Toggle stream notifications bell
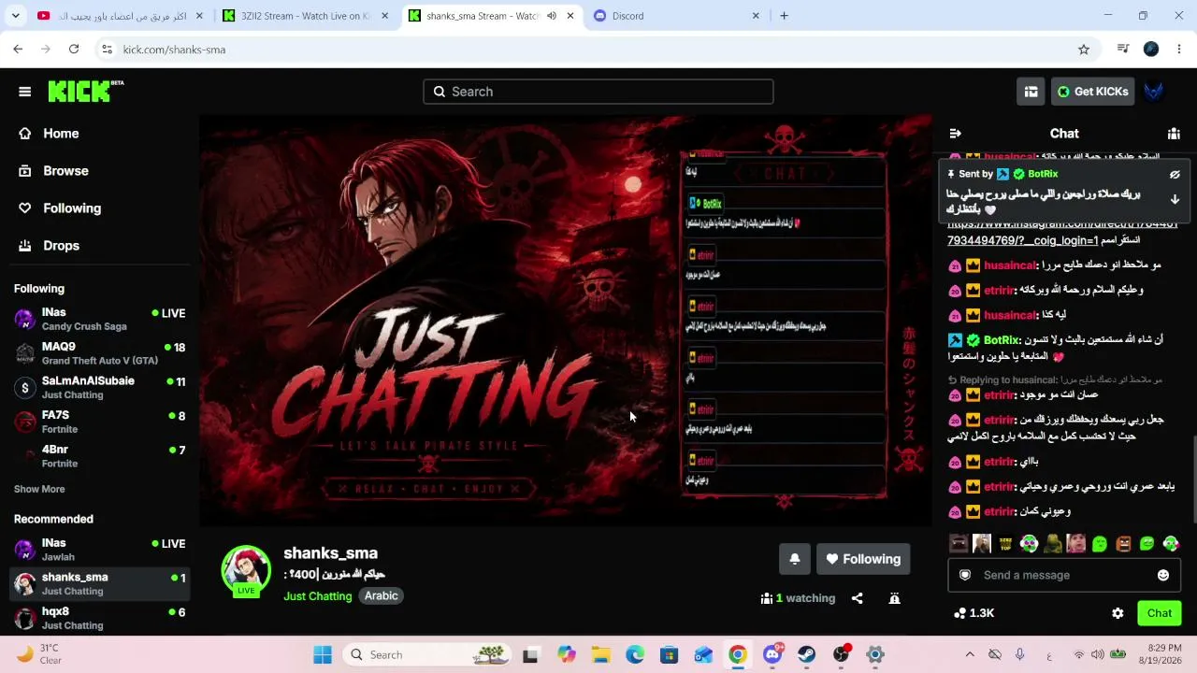This screenshot has width=1197, height=673. click(x=795, y=559)
